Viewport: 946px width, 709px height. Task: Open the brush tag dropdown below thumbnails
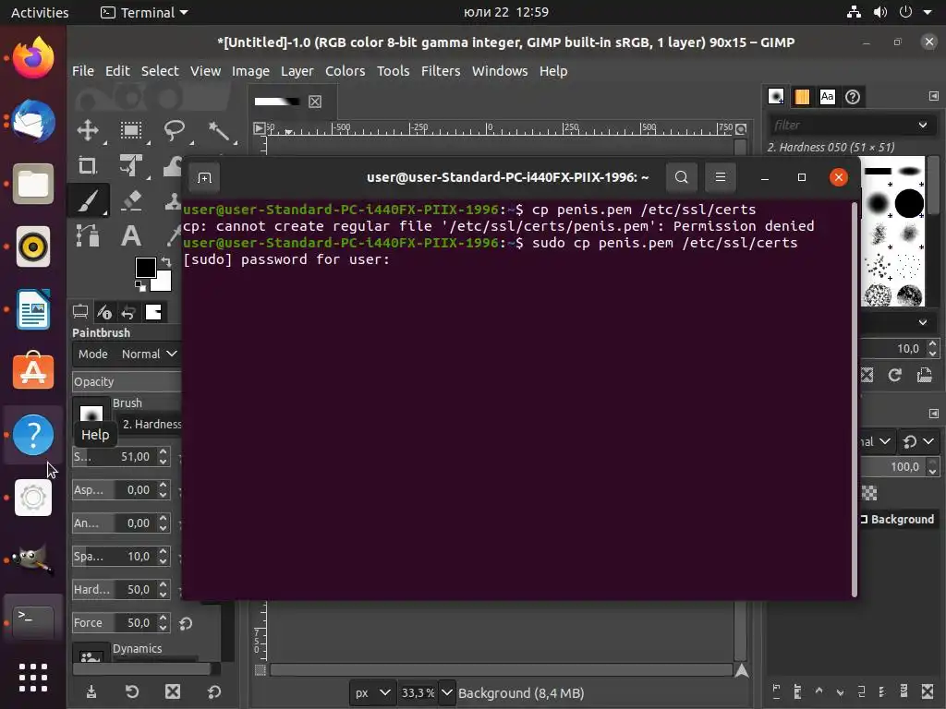tap(923, 322)
